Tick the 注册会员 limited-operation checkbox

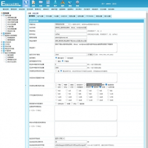pyautogui.click(x=56, y=103)
